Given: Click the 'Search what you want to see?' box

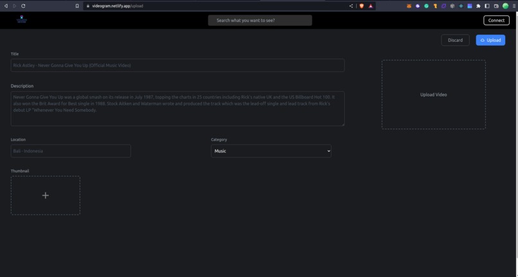Looking at the screenshot, I should pyautogui.click(x=260, y=20).
